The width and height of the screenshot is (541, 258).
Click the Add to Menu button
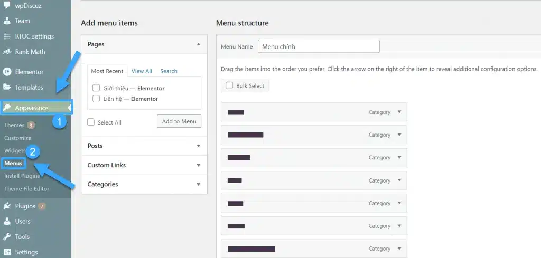tap(179, 121)
